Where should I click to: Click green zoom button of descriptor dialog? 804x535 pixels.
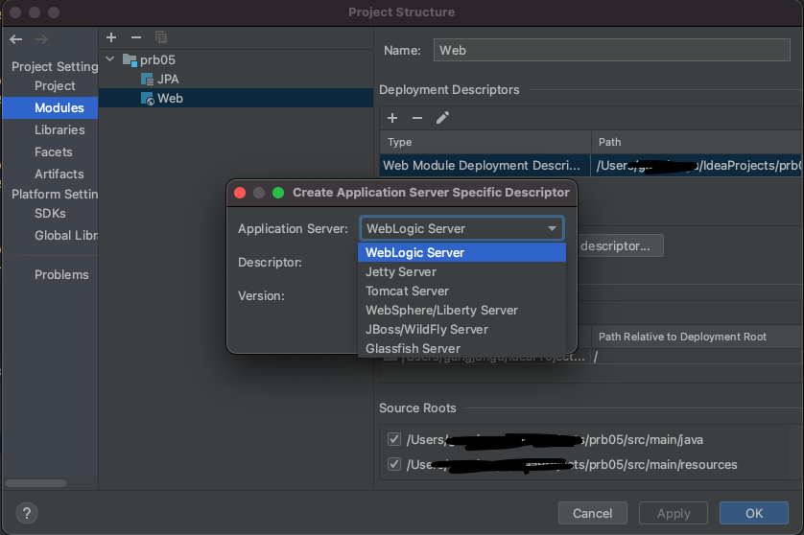[x=278, y=193]
